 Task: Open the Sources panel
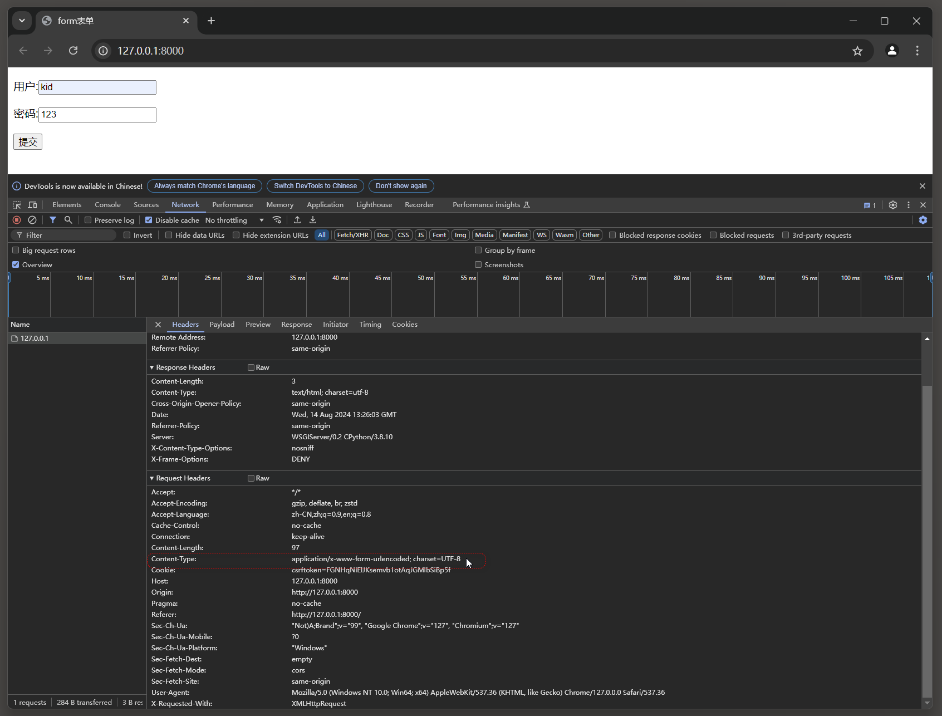(x=146, y=205)
